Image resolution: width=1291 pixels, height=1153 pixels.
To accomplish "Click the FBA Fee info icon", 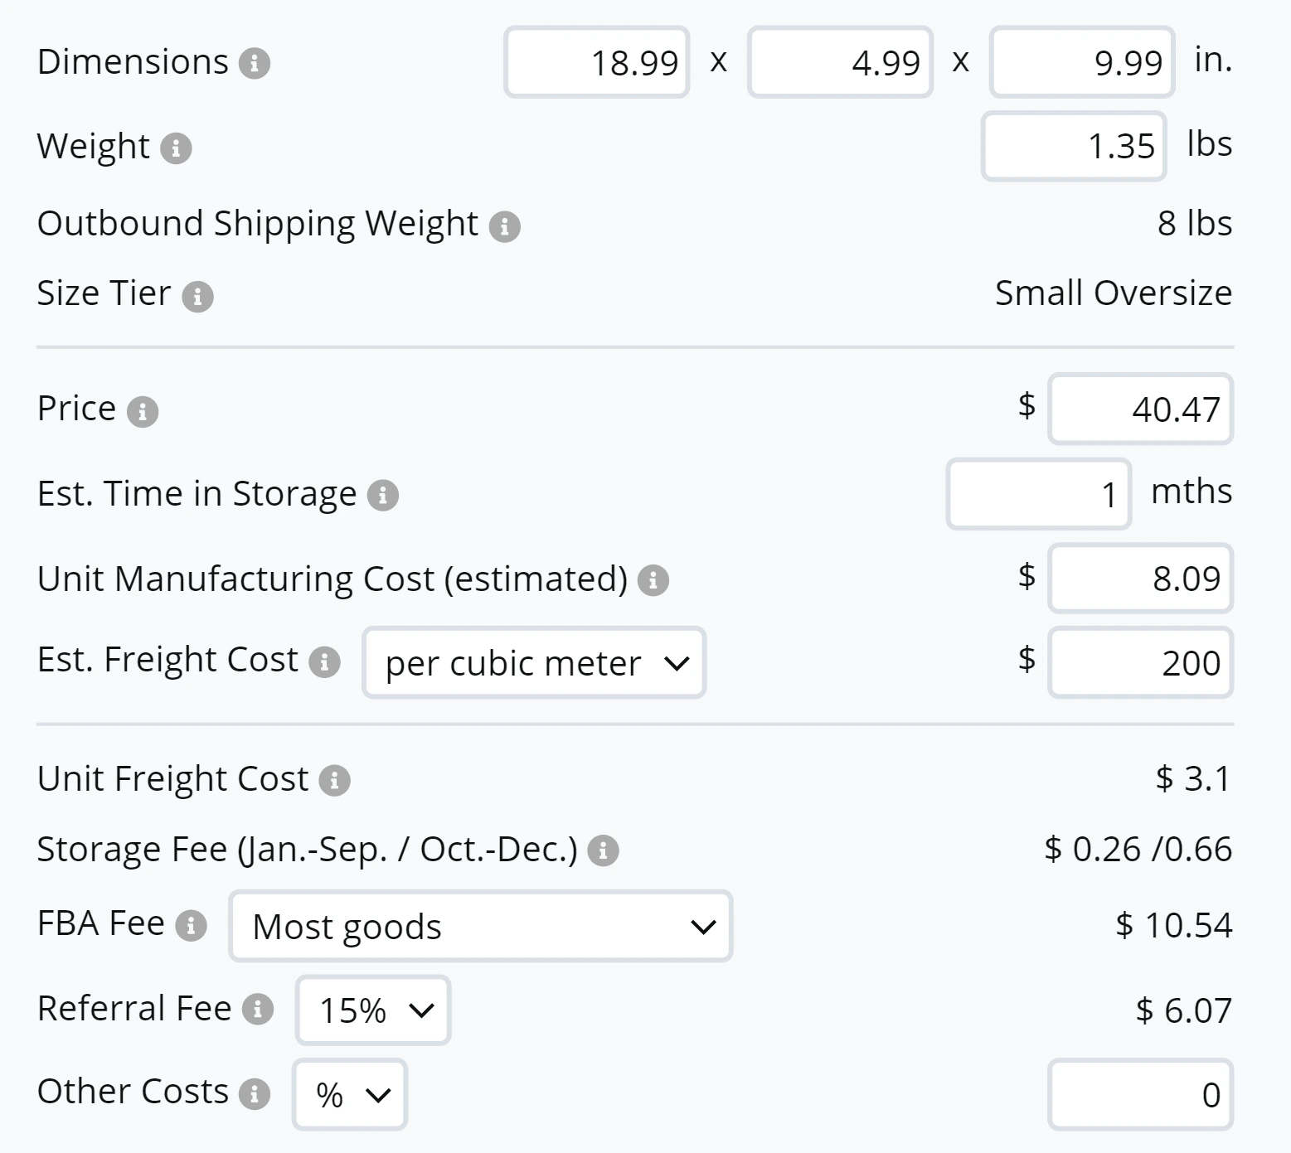I will pyautogui.click(x=191, y=925).
